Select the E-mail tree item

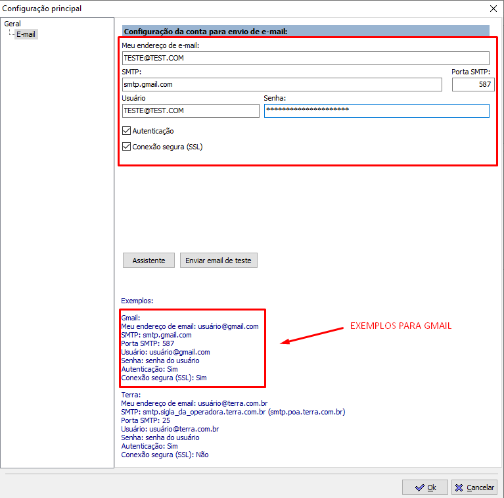[26, 34]
